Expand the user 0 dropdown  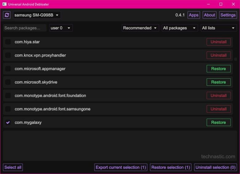click(x=61, y=28)
